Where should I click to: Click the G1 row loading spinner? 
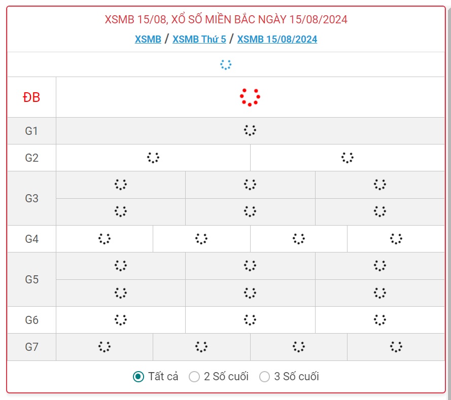pos(250,130)
